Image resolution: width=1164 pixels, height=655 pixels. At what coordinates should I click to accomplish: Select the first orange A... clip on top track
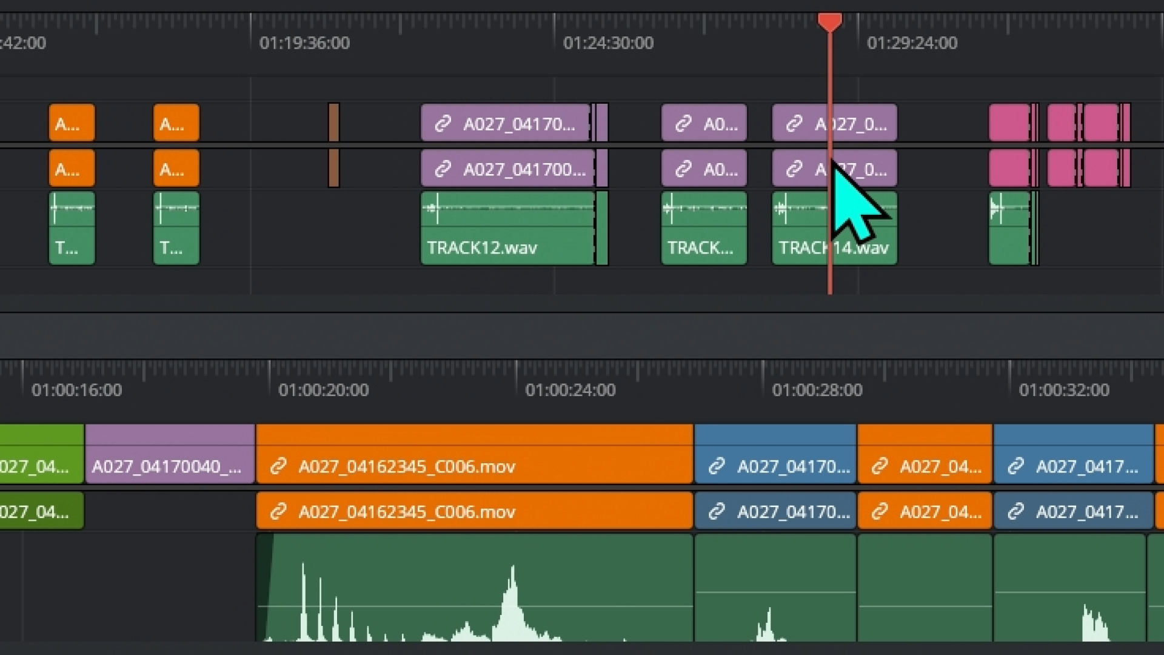pos(72,123)
